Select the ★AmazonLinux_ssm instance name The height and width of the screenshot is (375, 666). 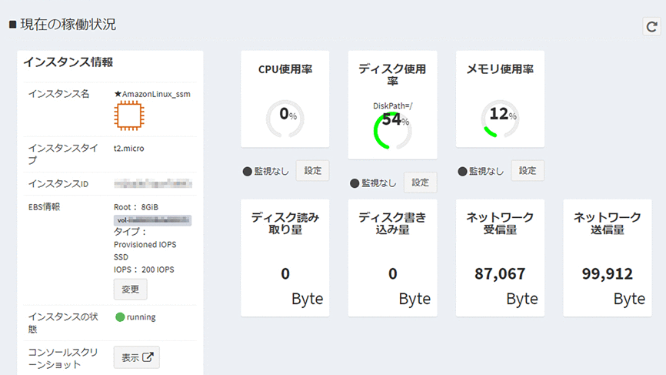pos(152,94)
